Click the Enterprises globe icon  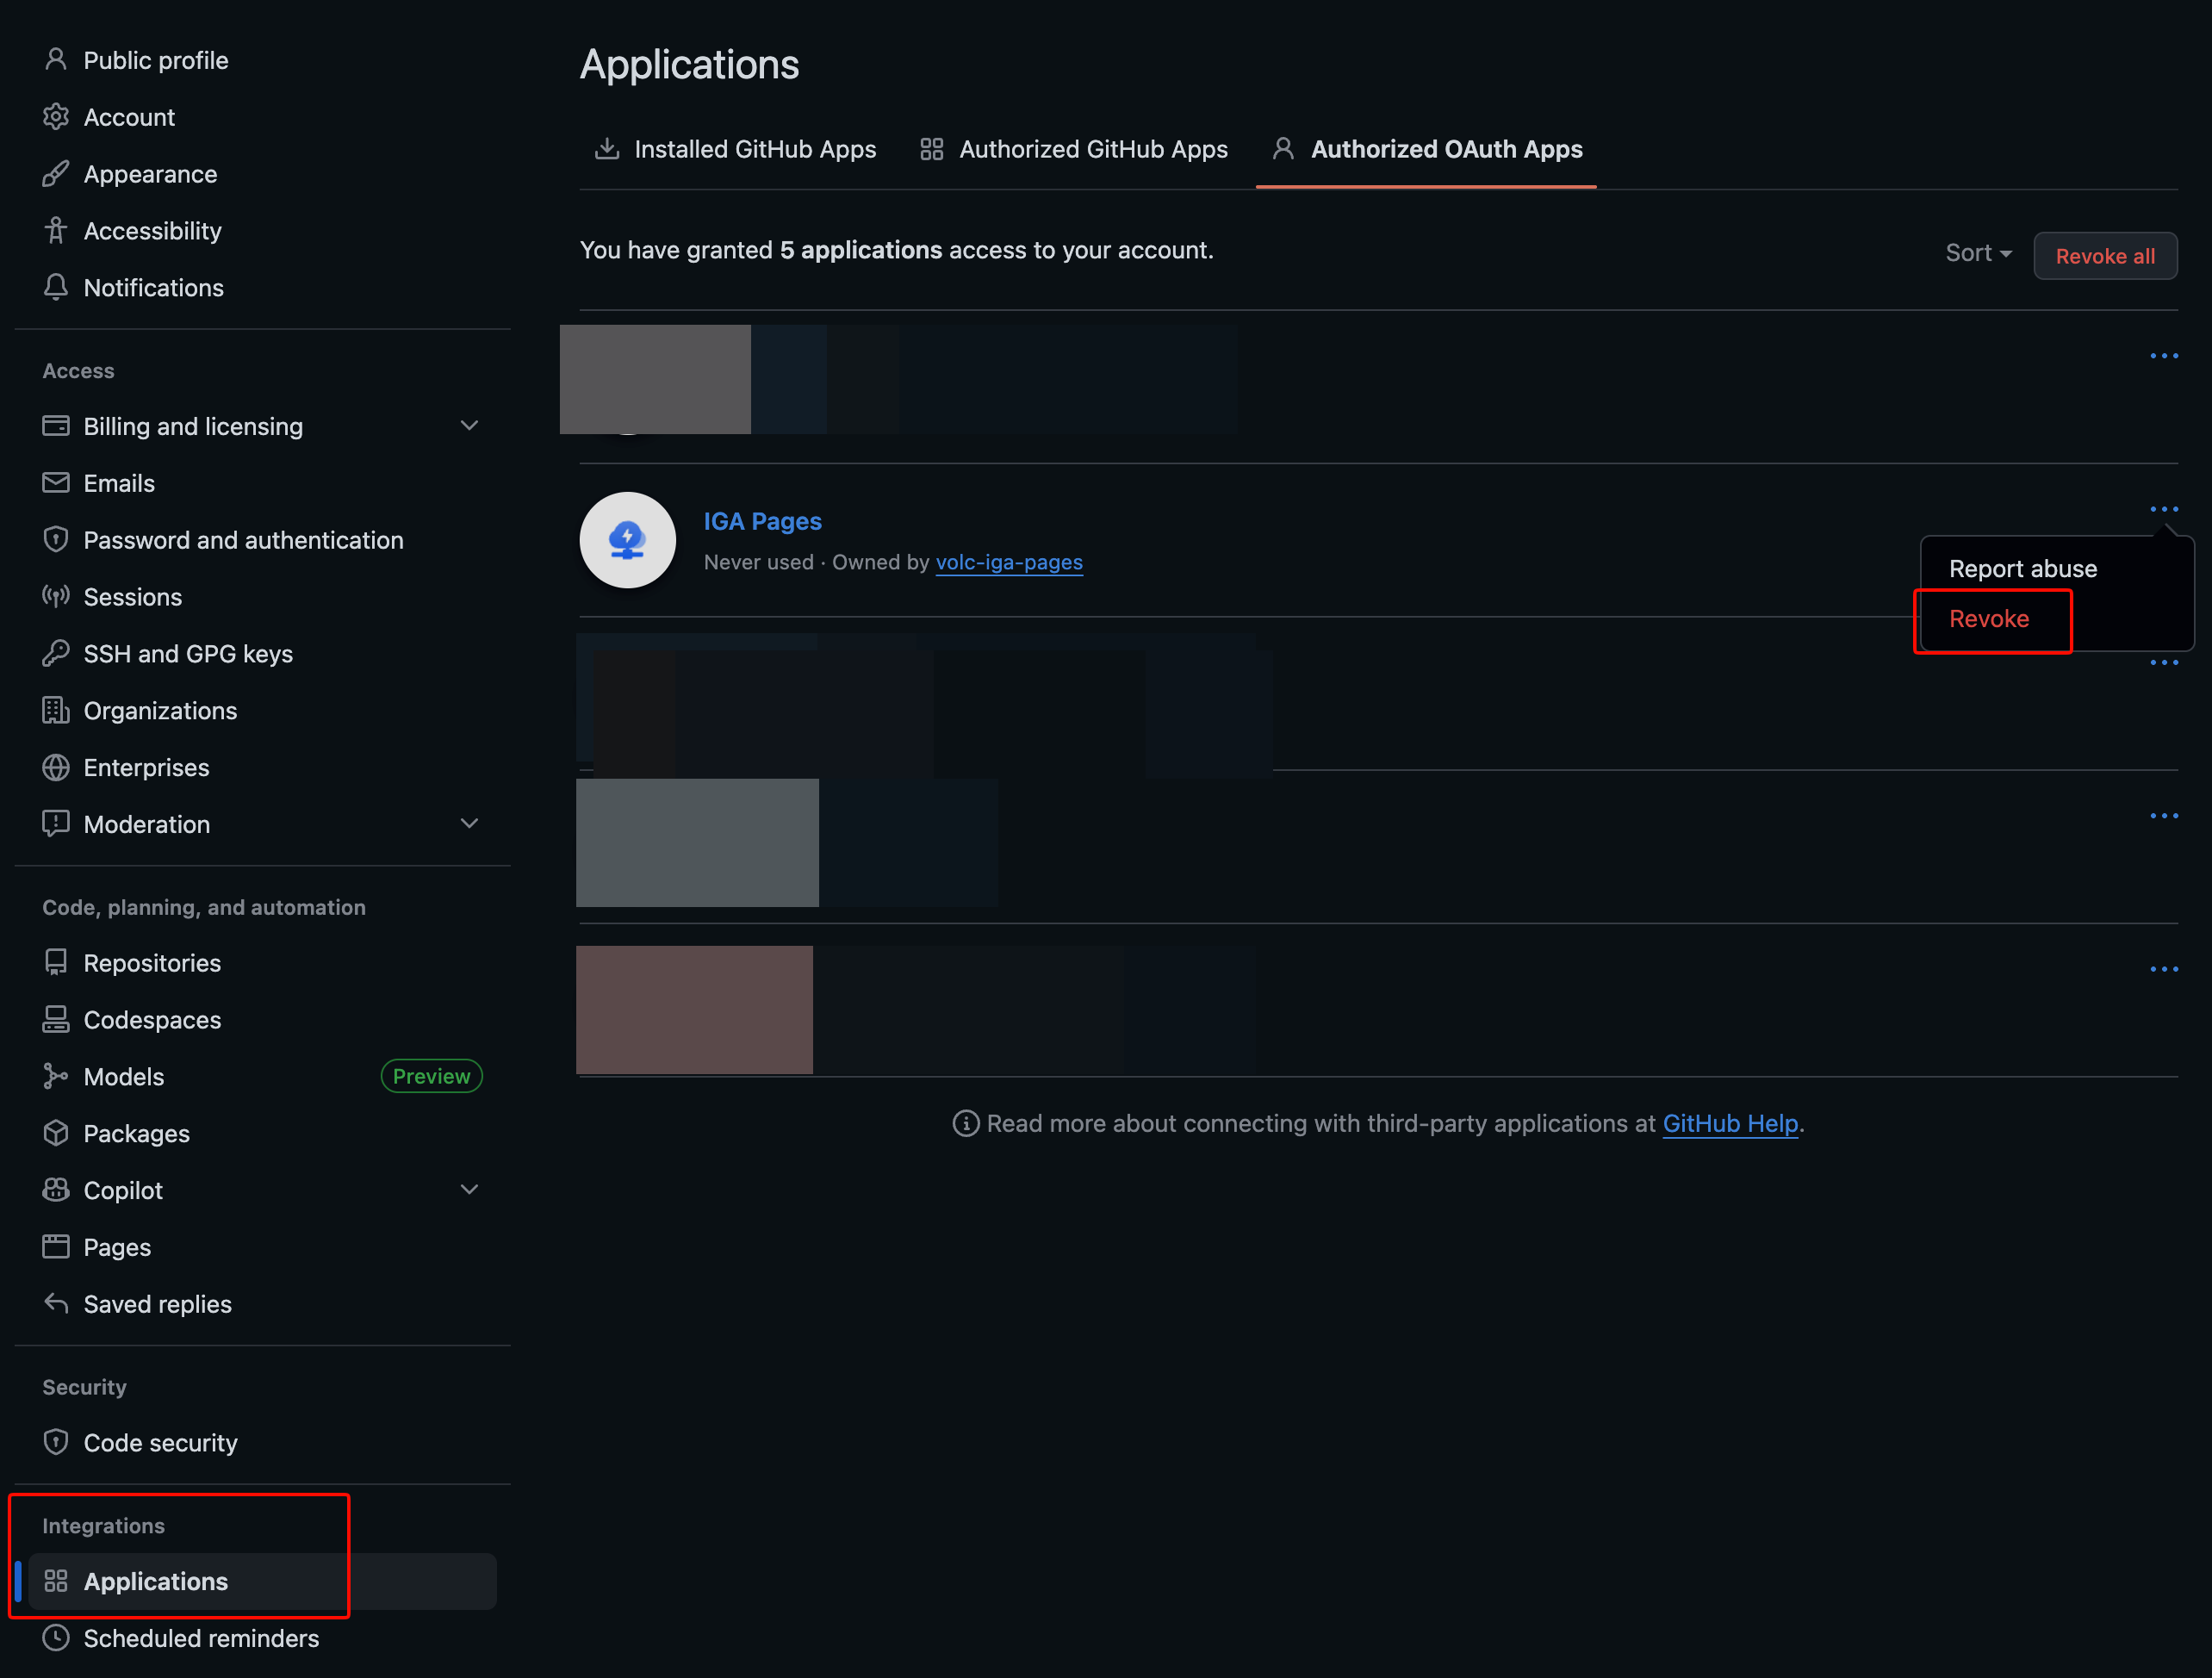point(56,768)
